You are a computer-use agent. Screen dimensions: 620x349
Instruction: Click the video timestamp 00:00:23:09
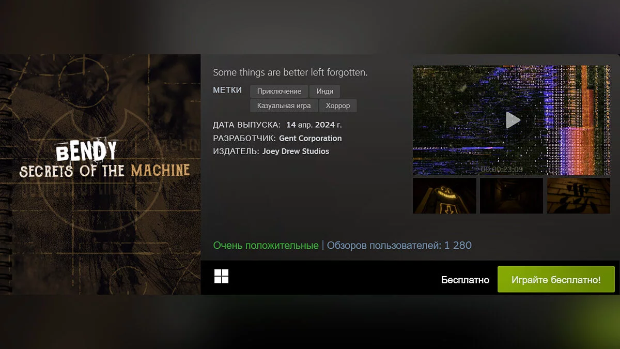[x=502, y=169]
